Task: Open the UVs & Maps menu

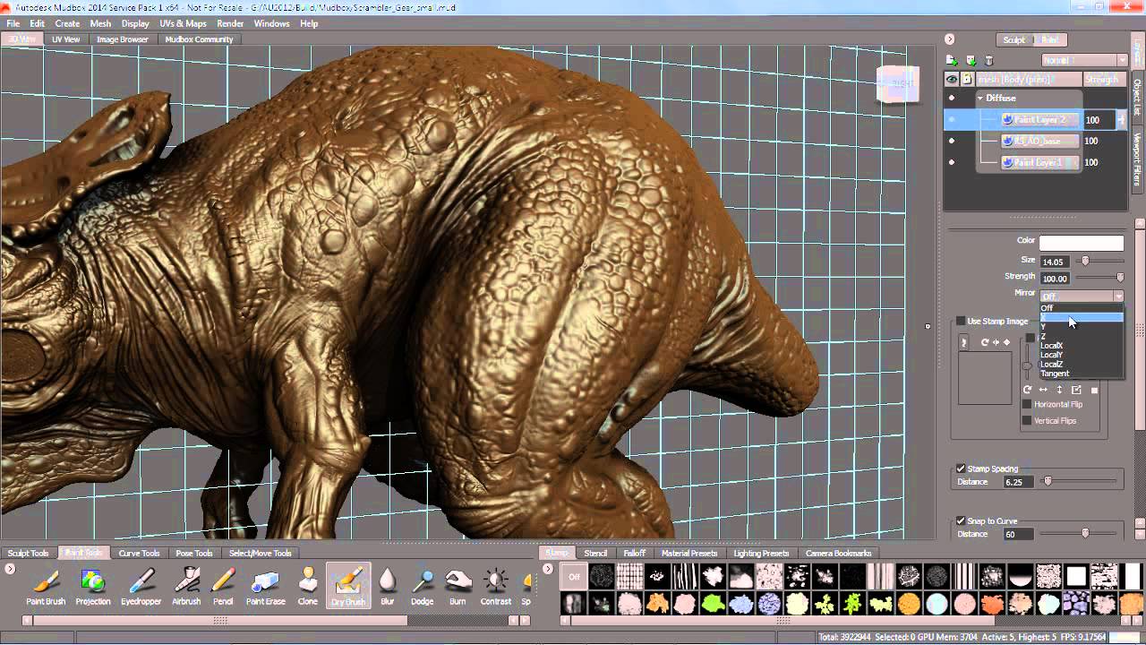Action: 183,23
